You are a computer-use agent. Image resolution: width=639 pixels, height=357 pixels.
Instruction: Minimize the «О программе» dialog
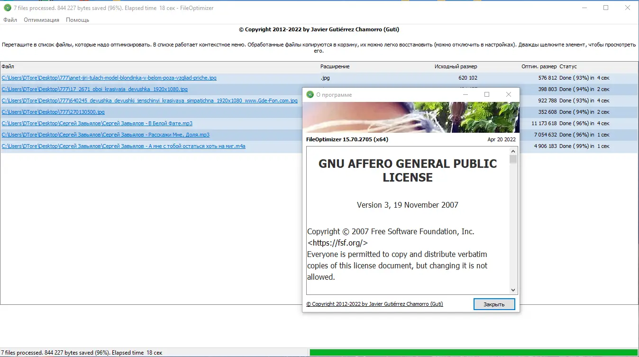click(465, 94)
